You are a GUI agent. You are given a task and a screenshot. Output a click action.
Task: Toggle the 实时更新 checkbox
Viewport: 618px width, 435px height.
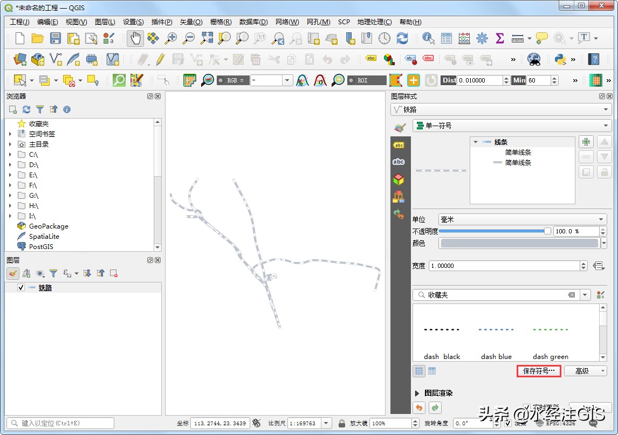click(527, 406)
